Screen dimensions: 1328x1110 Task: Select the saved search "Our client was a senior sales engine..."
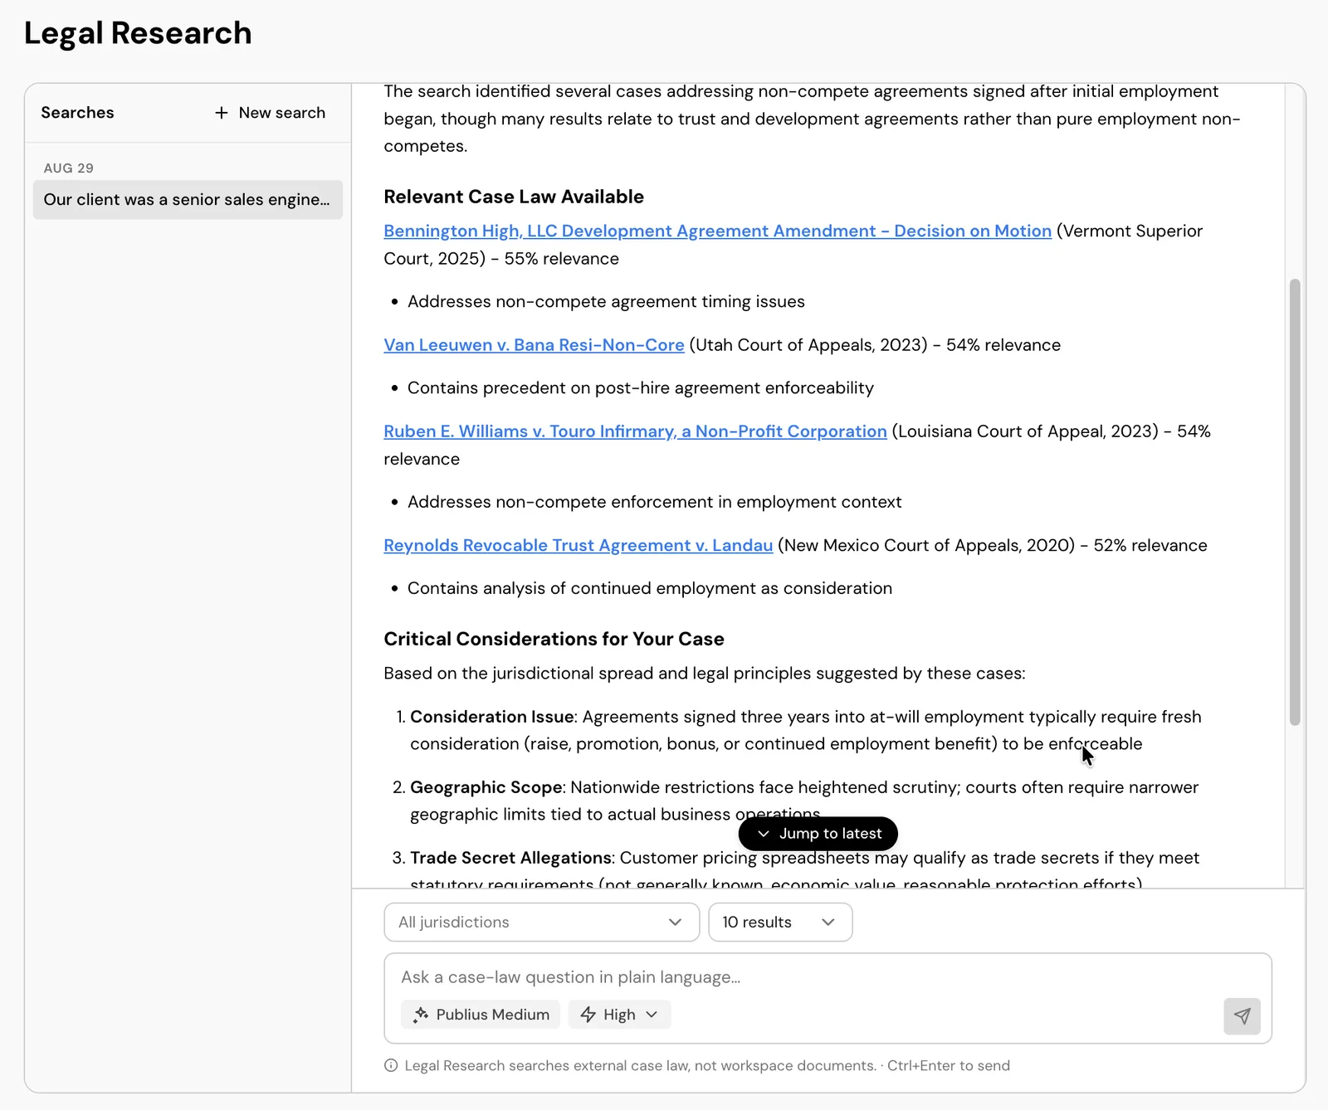pyautogui.click(x=188, y=200)
